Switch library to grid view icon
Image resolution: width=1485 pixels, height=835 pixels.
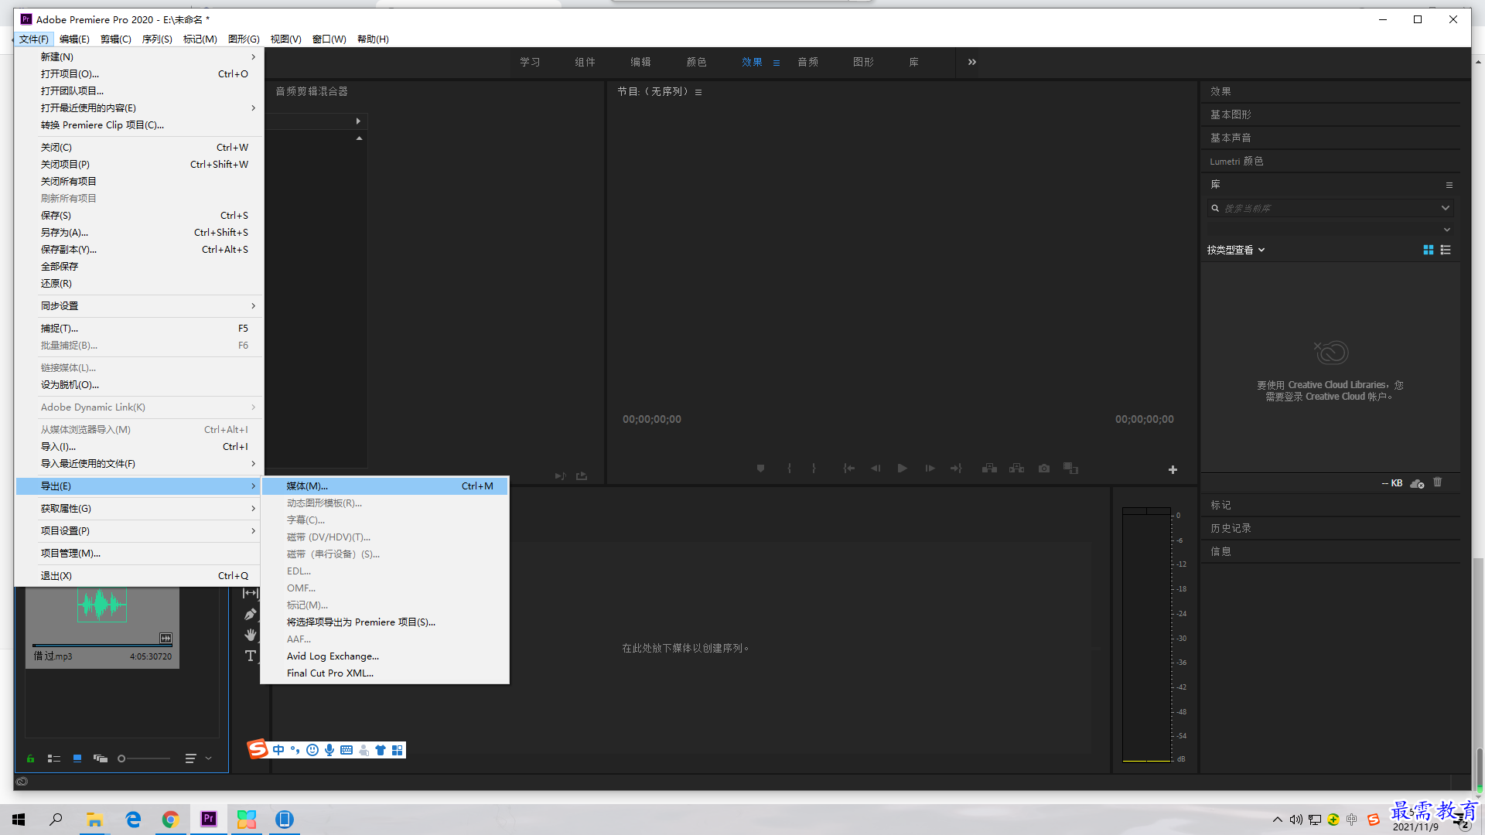point(1429,250)
